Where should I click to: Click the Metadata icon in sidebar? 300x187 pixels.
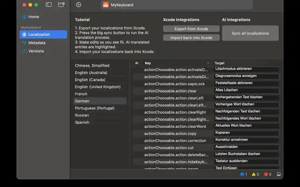pyautogui.click(x=24, y=43)
